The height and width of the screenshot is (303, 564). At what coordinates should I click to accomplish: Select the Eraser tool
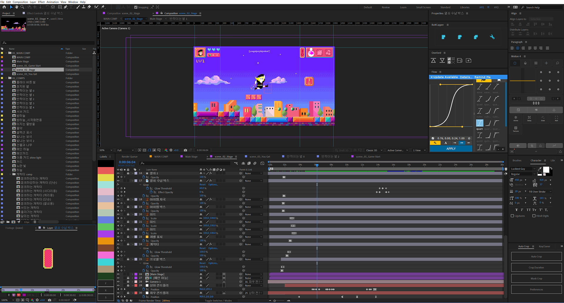(89, 7)
